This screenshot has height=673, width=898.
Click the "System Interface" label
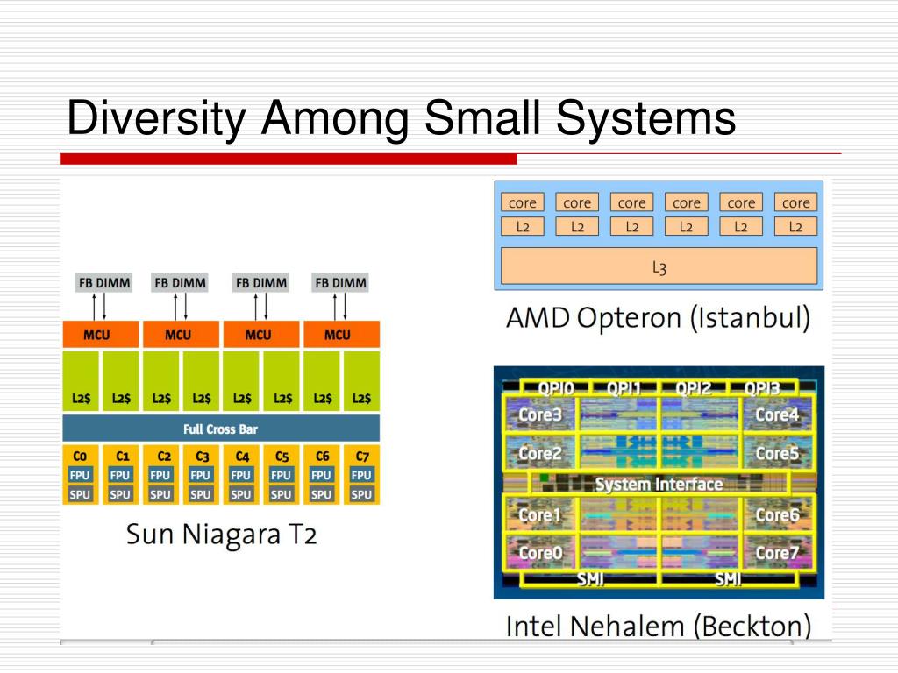pyautogui.click(x=659, y=484)
